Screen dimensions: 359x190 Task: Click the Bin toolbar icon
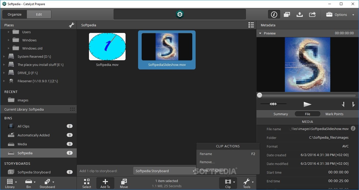tap(29, 184)
